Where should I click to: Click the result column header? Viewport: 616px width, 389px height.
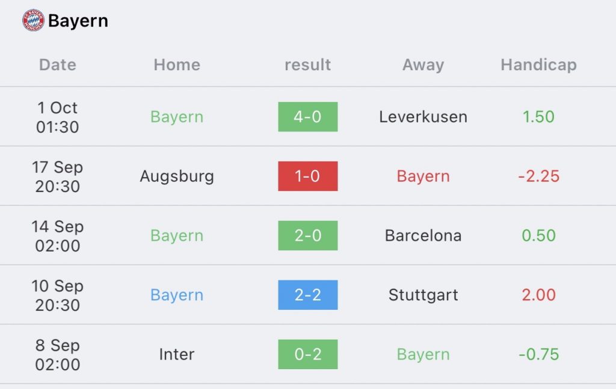pos(307,65)
